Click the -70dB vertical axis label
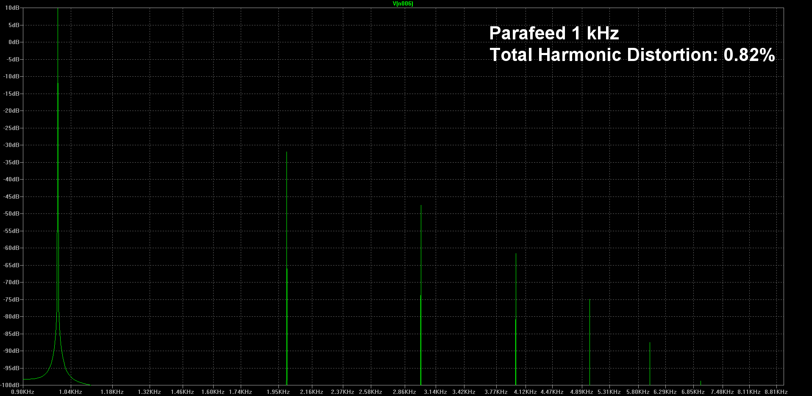812x396 pixels. pyautogui.click(x=11, y=282)
